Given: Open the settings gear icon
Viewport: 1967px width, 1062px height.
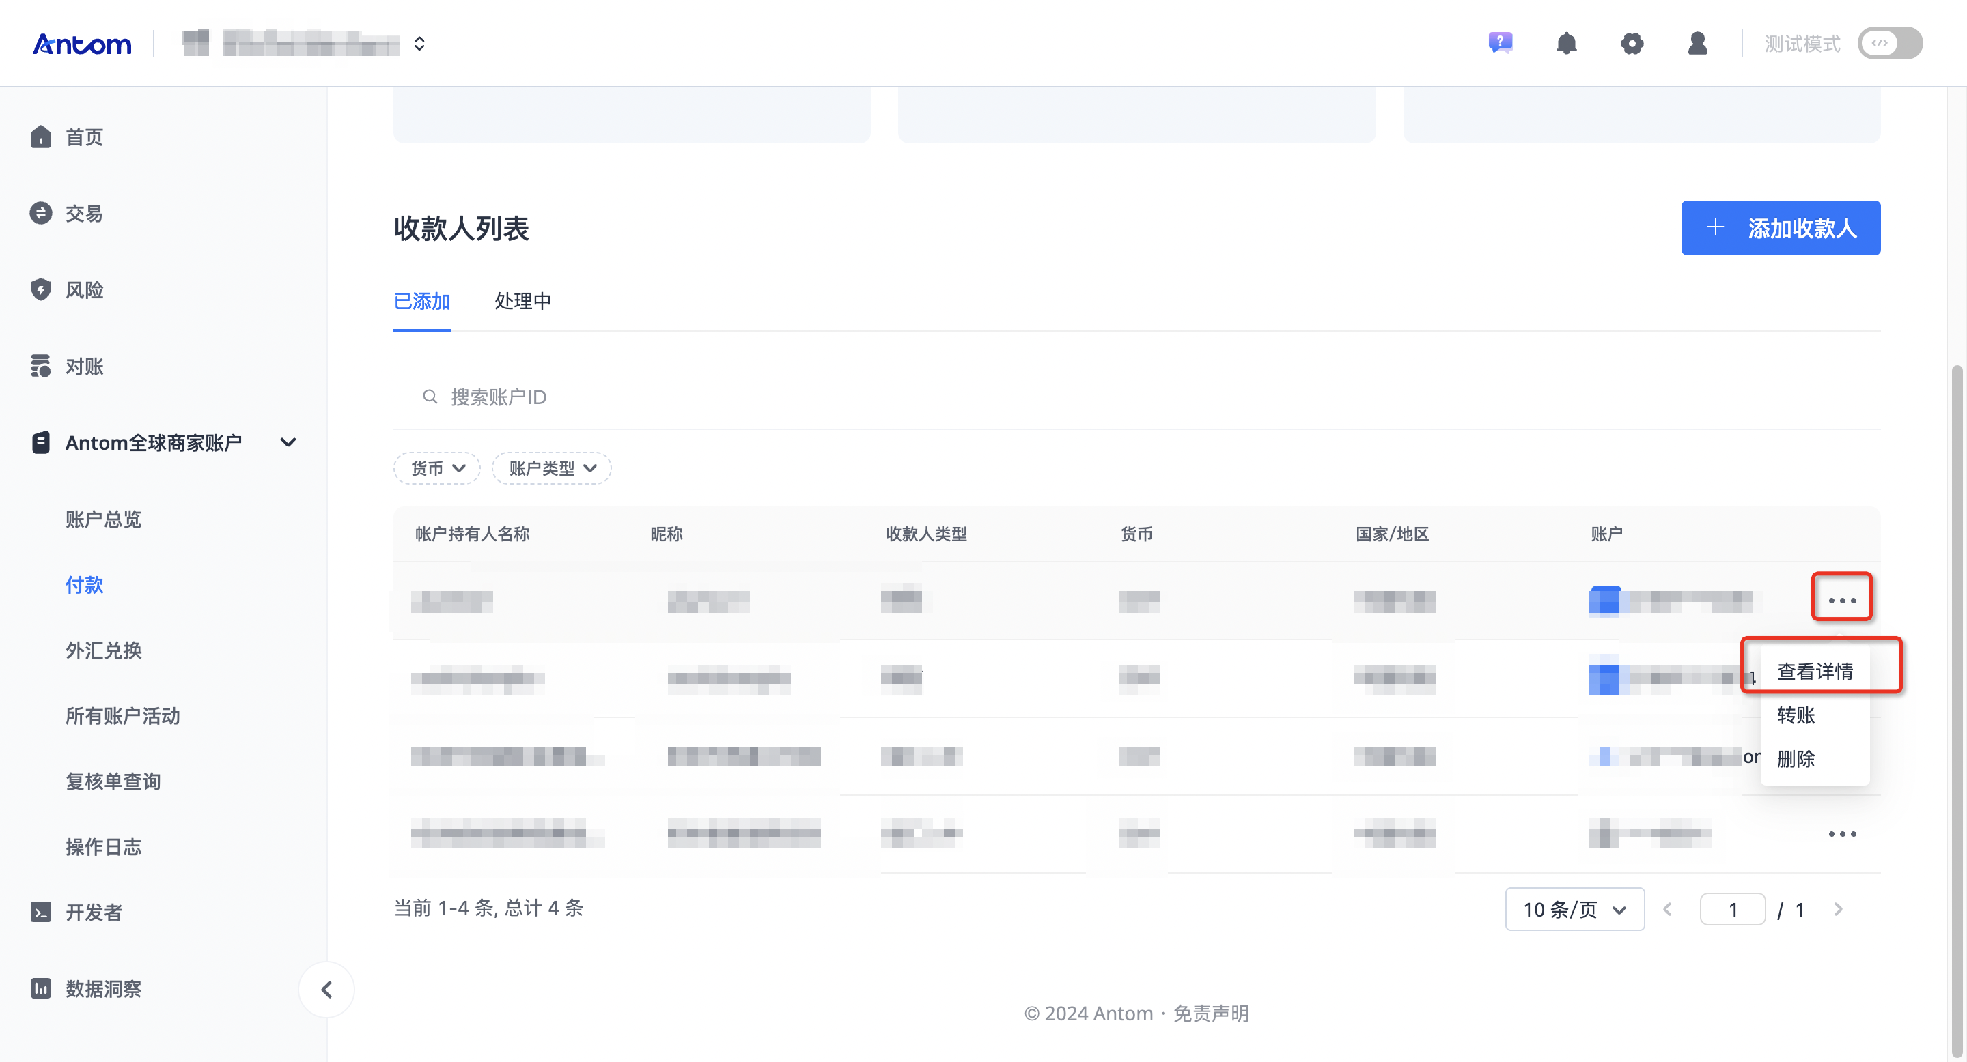Looking at the screenshot, I should [x=1632, y=44].
